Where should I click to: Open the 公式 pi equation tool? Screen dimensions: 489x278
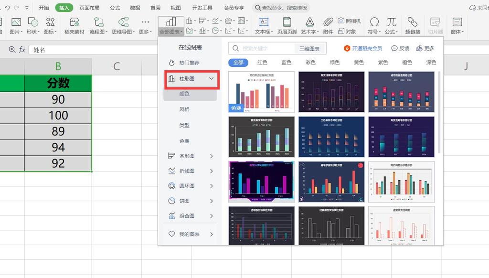tap(391, 26)
